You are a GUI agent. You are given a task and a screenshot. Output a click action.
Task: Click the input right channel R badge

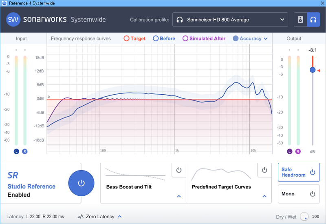tap(25, 151)
